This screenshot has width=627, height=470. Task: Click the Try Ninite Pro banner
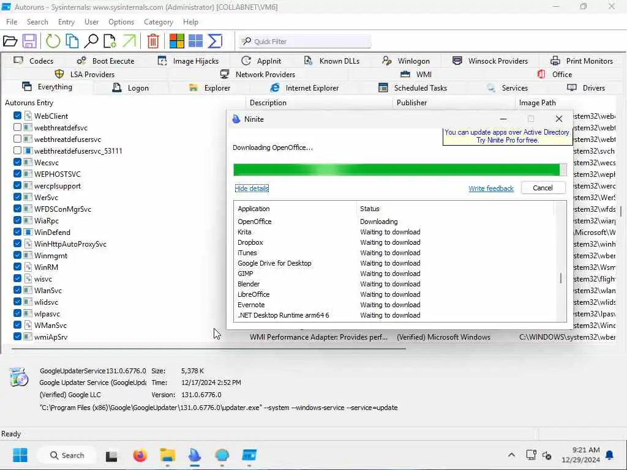508,136
